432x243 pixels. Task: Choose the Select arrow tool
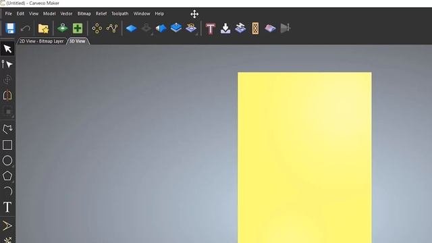(7, 49)
